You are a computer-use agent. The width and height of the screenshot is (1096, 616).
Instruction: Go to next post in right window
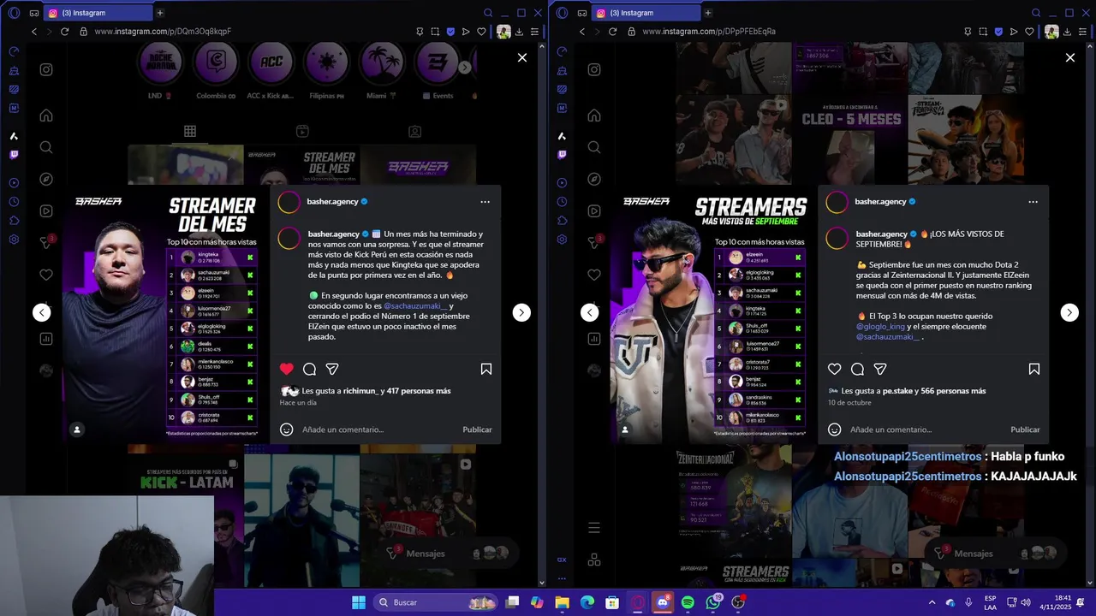pyautogui.click(x=1069, y=312)
